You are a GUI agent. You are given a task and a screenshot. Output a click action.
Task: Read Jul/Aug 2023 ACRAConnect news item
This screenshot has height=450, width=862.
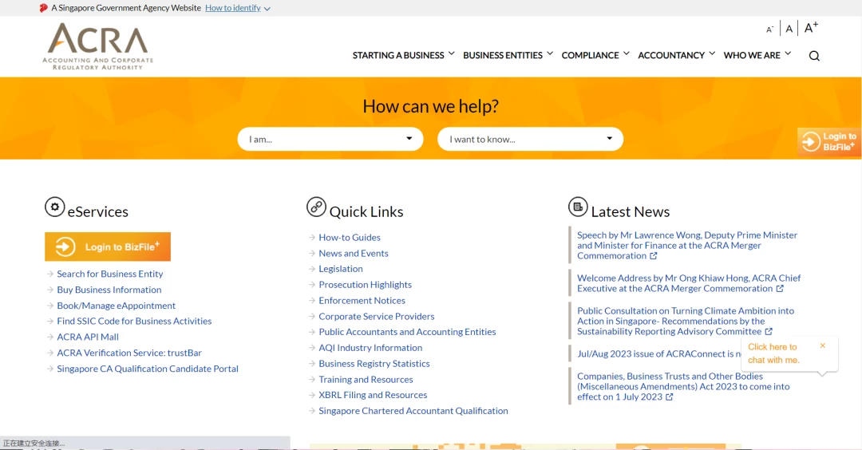click(659, 353)
